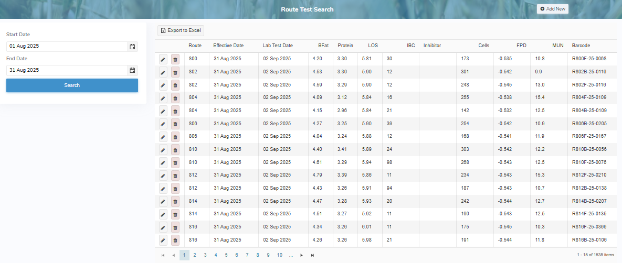Click the edit pencil for barcode R800F-25-0068

163,59
